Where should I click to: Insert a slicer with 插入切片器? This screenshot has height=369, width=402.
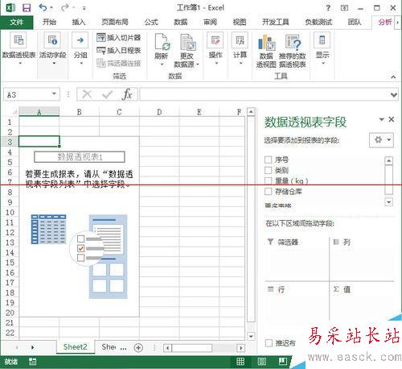pyautogui.click(x=119, y=38)
